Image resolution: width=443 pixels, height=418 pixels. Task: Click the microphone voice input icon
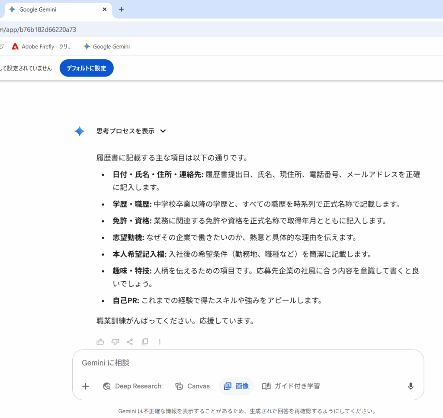[411, 386]
